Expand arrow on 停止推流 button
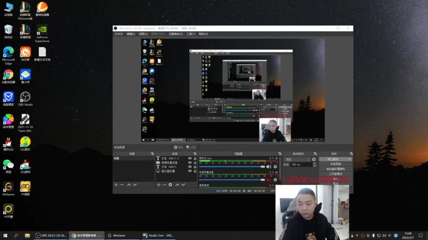 tap(349, 159)
